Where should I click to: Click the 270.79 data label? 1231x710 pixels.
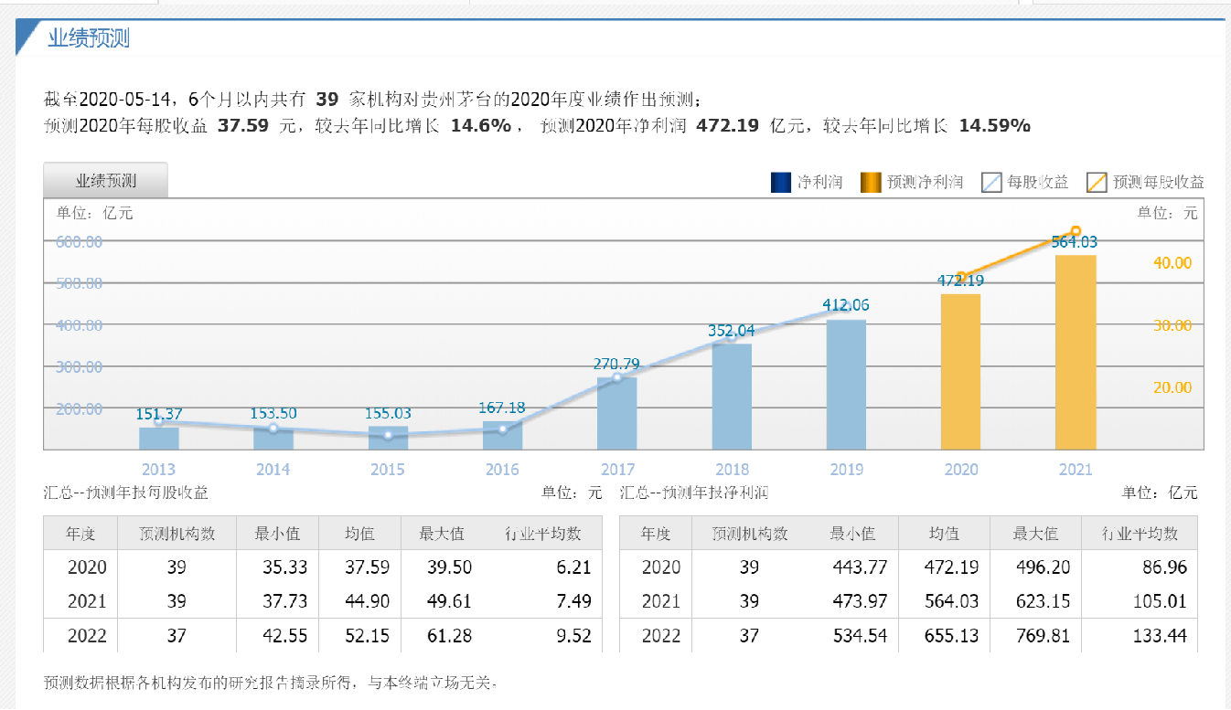(617, 364)
